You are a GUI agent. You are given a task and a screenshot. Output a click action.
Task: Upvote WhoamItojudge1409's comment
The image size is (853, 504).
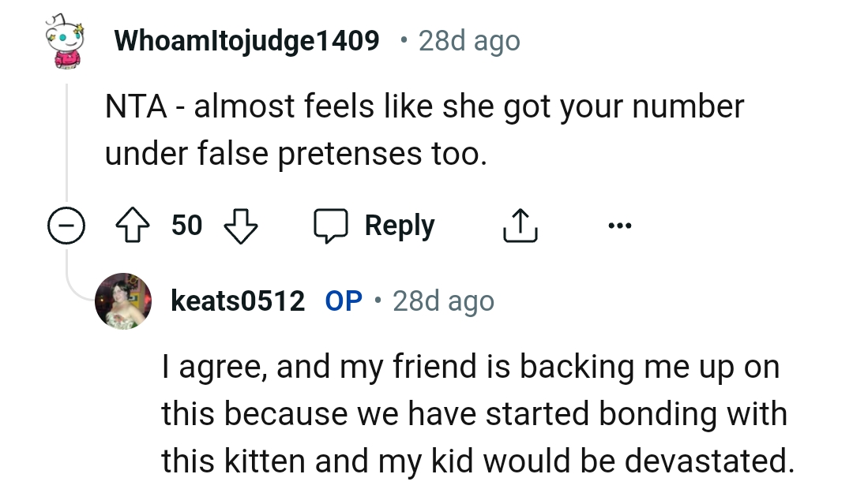click(134, 225)
